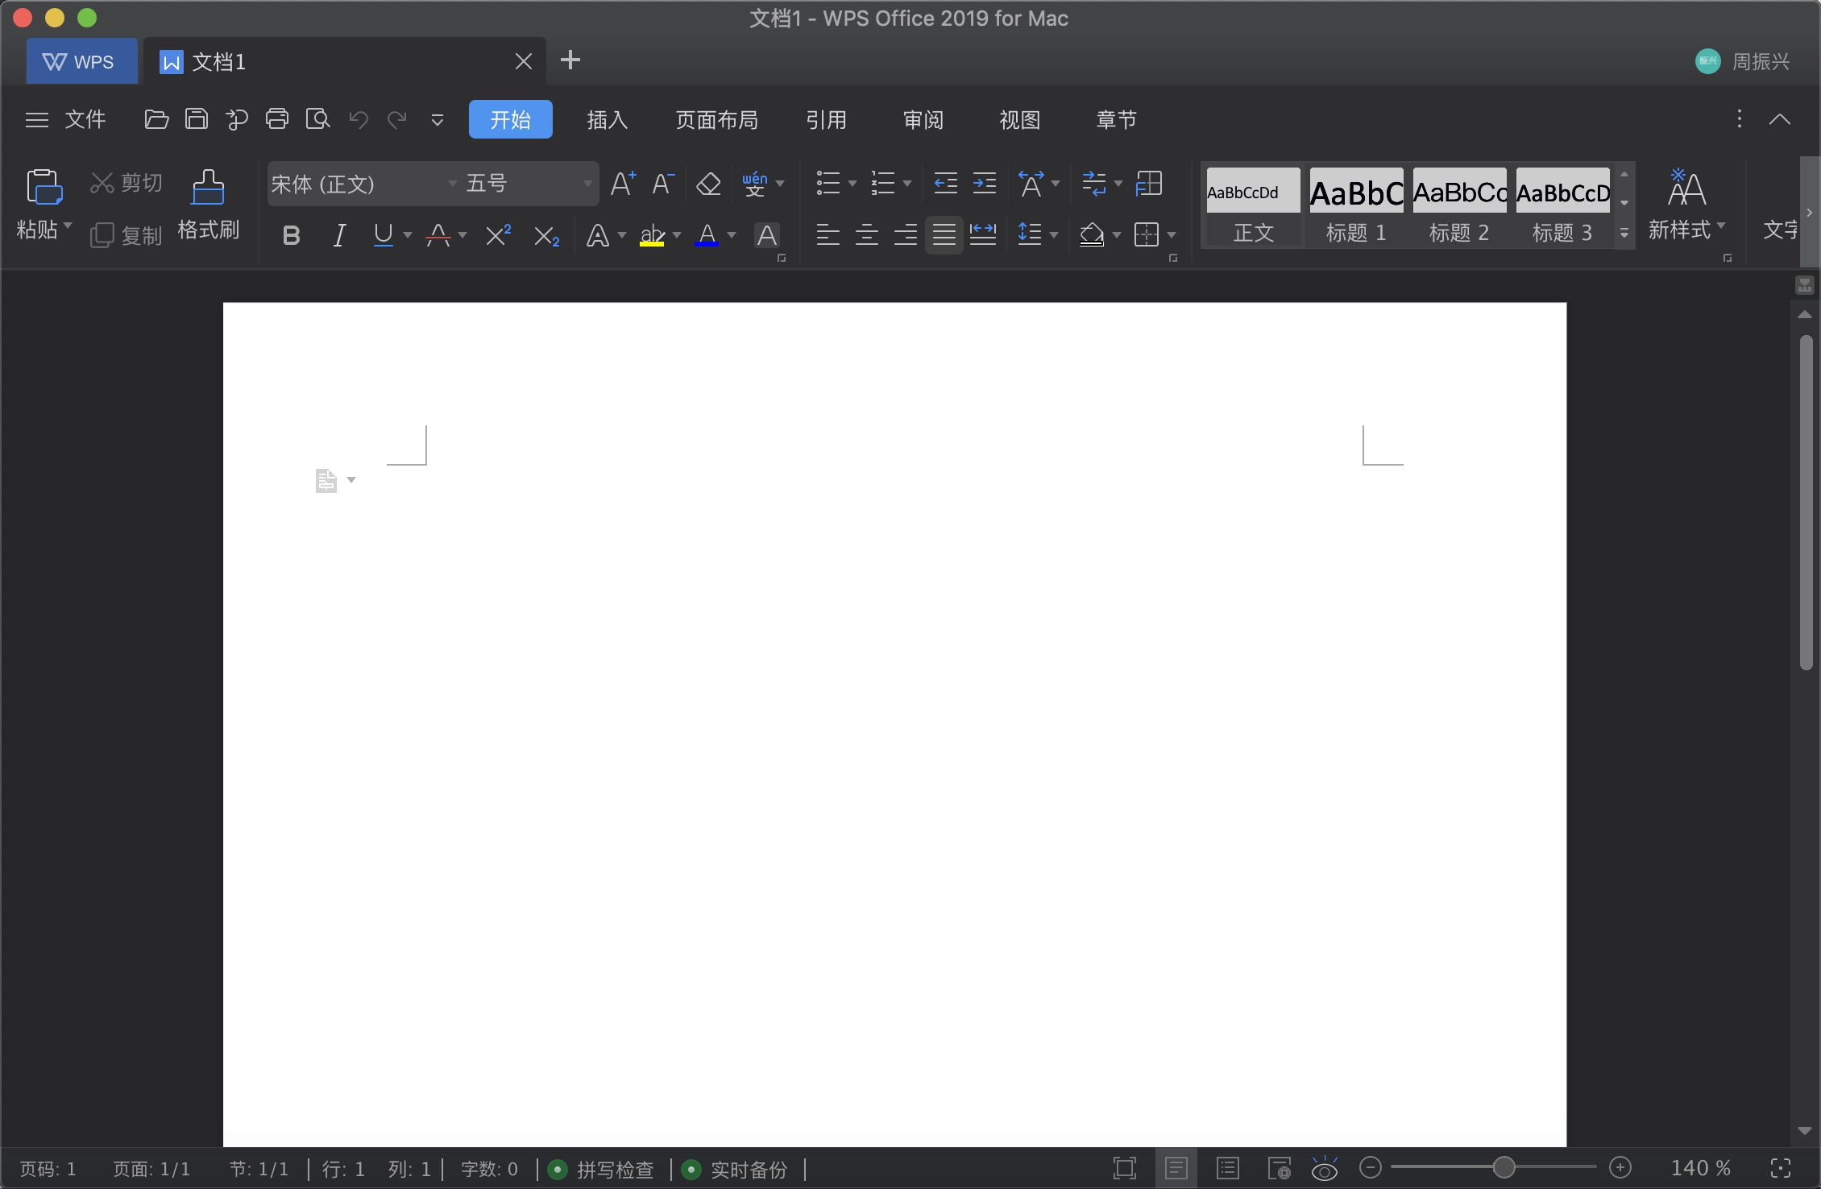The height and width of the screenshot is (1189, 1821).
Task: Click the zoom slider handle
Action: pyautogui.click(x=1504, y=1167)
